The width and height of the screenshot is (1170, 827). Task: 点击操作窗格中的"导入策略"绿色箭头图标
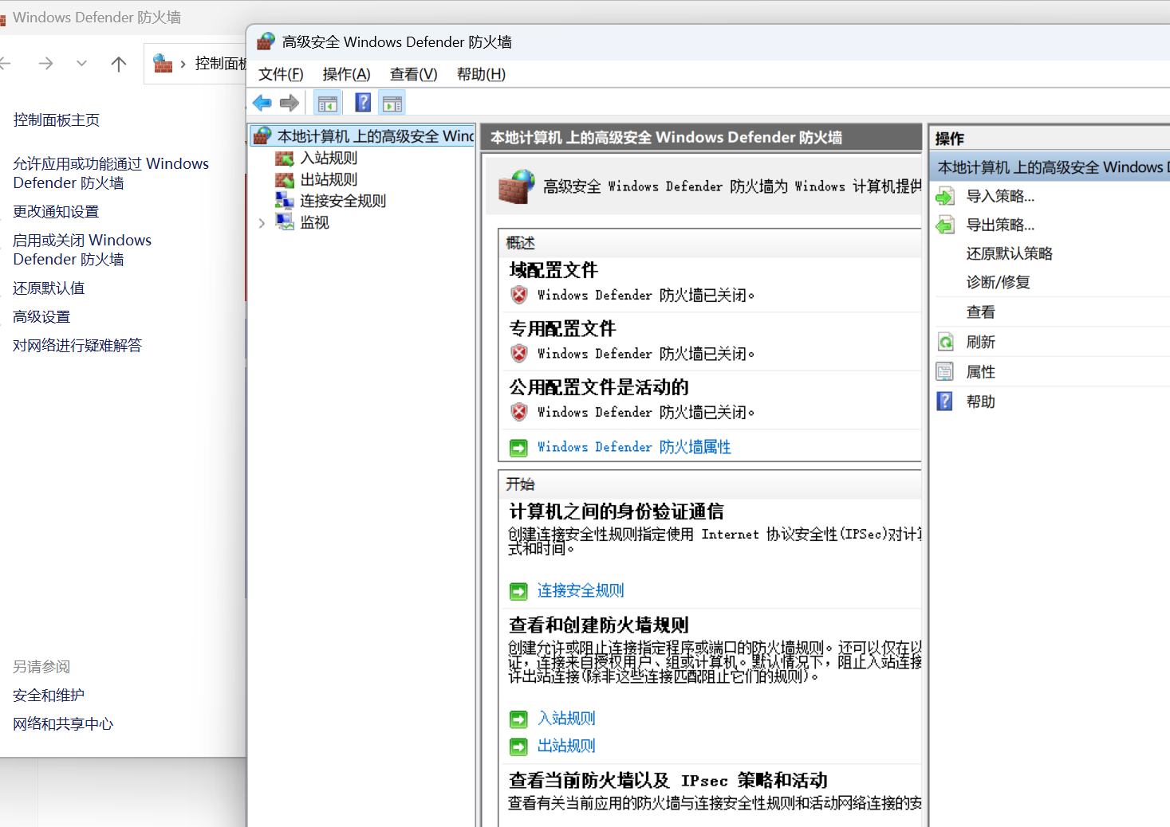pos(945,196)
